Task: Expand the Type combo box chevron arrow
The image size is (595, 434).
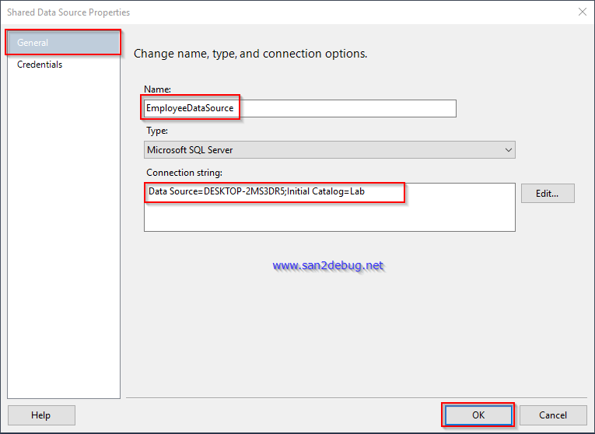Action: [x=509, y=150]
